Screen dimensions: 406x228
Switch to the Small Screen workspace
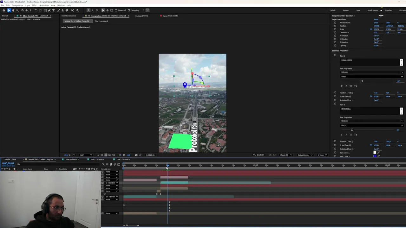pyautogui.click(x=373, y=10)
